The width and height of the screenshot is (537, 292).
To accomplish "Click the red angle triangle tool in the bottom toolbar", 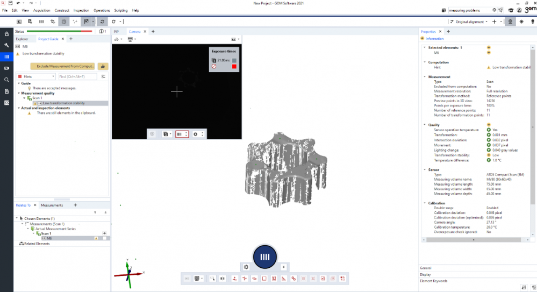I will pyautogui.click(x=284, y=279).
